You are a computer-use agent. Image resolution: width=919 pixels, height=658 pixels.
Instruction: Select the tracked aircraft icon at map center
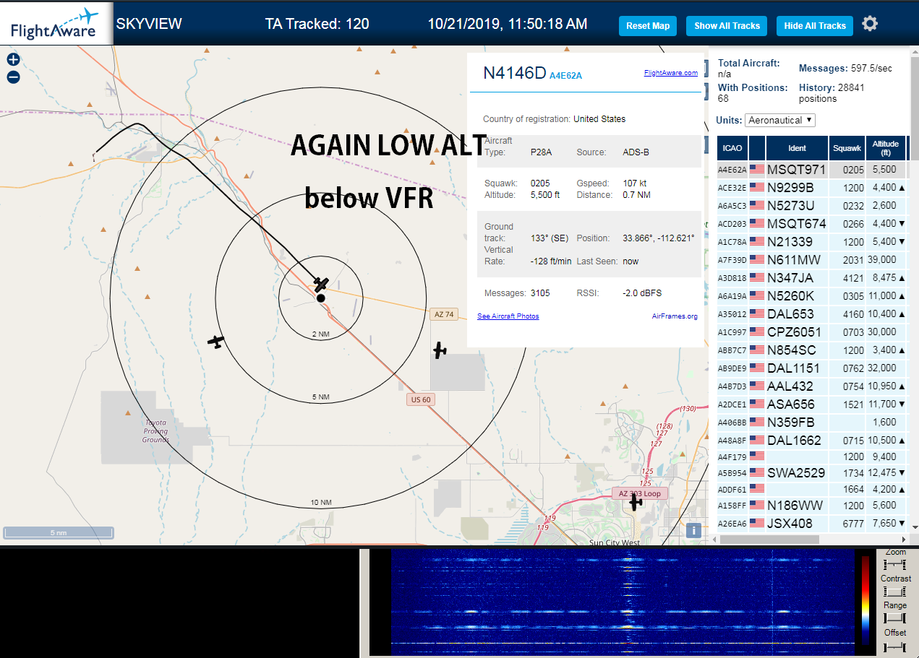click(x=321, y=284)
